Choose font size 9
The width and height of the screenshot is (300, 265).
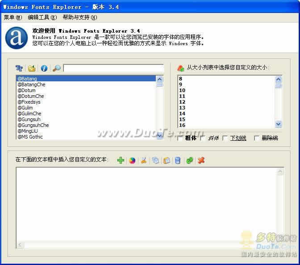tap(227, 84)
